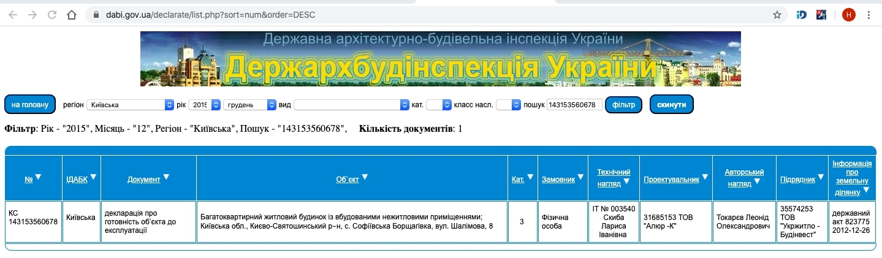Click the Об`єкт column sort arrow
The image size is (882, 258).
365,177
